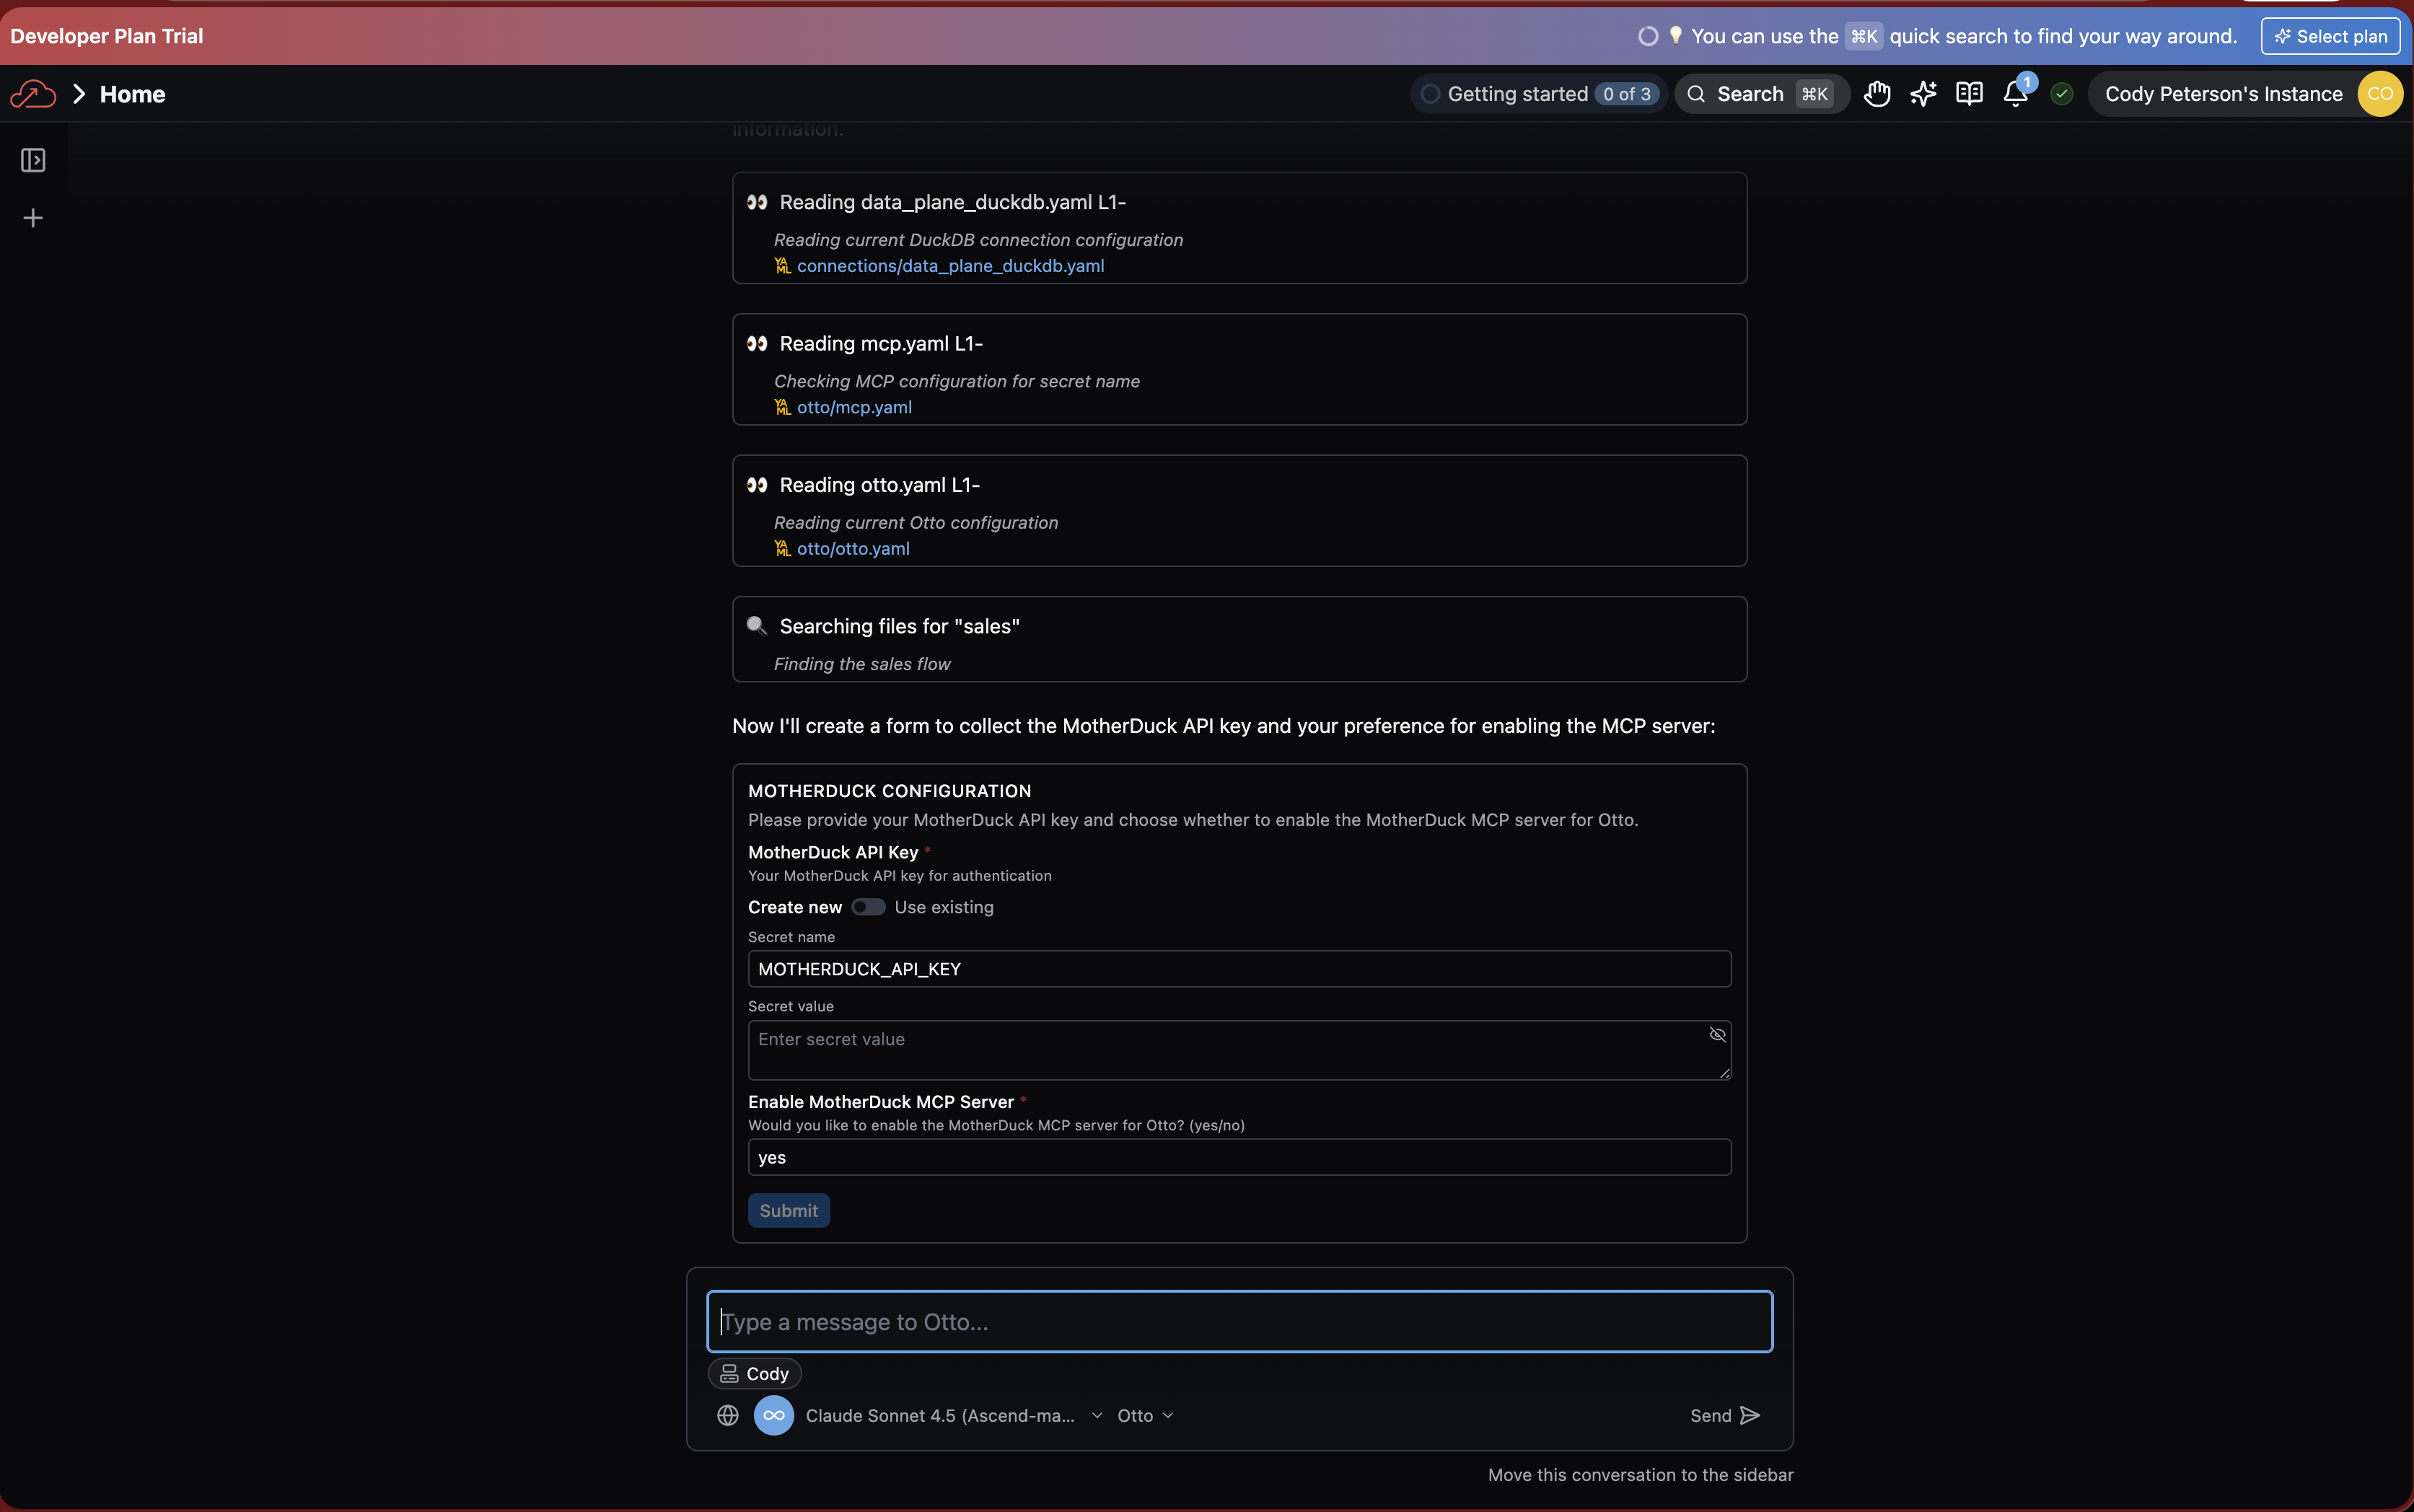Open the notifications bell
The image size is (2414, 1512).
pos(2015,94)
